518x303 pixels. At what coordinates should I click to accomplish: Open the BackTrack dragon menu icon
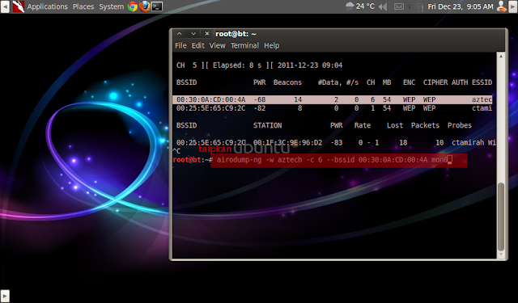click(x=18, y=6)
